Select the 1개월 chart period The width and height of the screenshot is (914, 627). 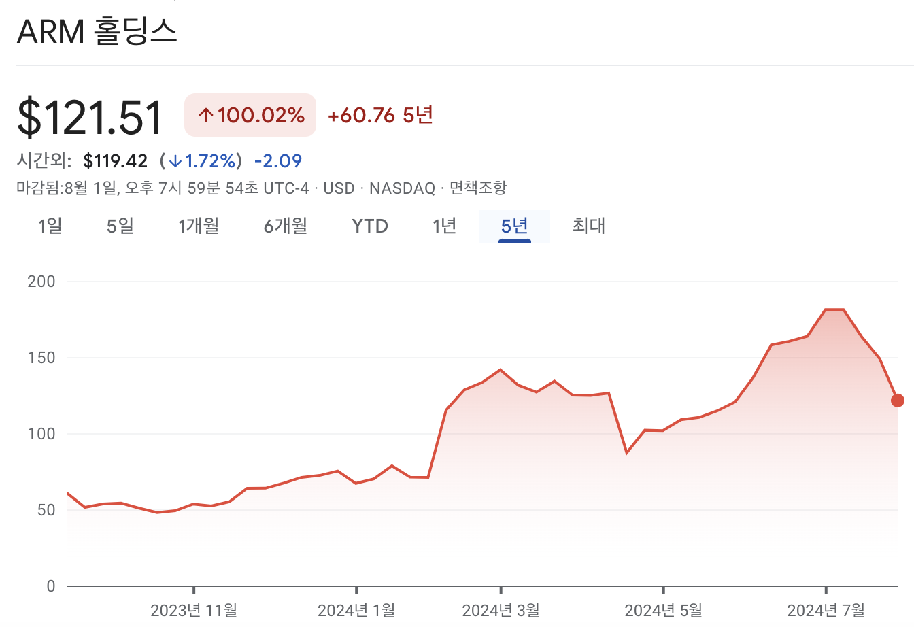coord(198,226)
